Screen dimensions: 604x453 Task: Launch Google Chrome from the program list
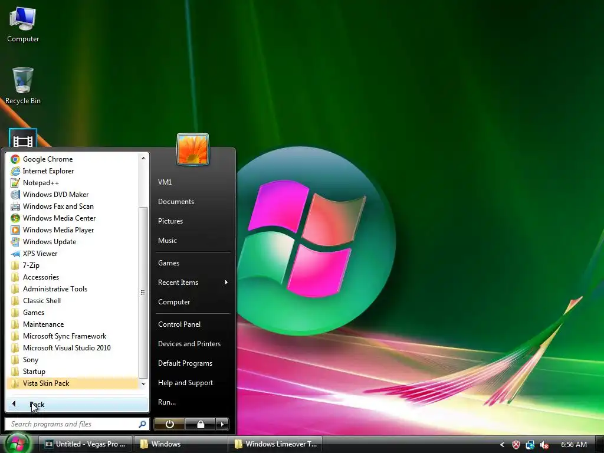(x=73, y=159)
